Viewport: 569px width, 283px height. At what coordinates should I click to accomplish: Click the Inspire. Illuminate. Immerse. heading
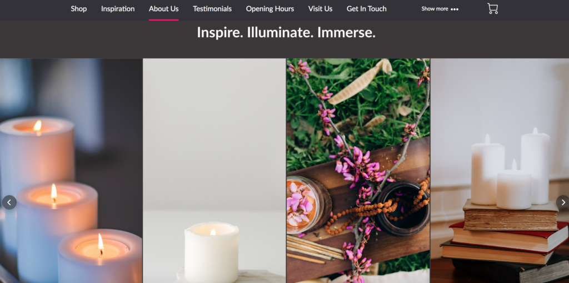point(286,33)
